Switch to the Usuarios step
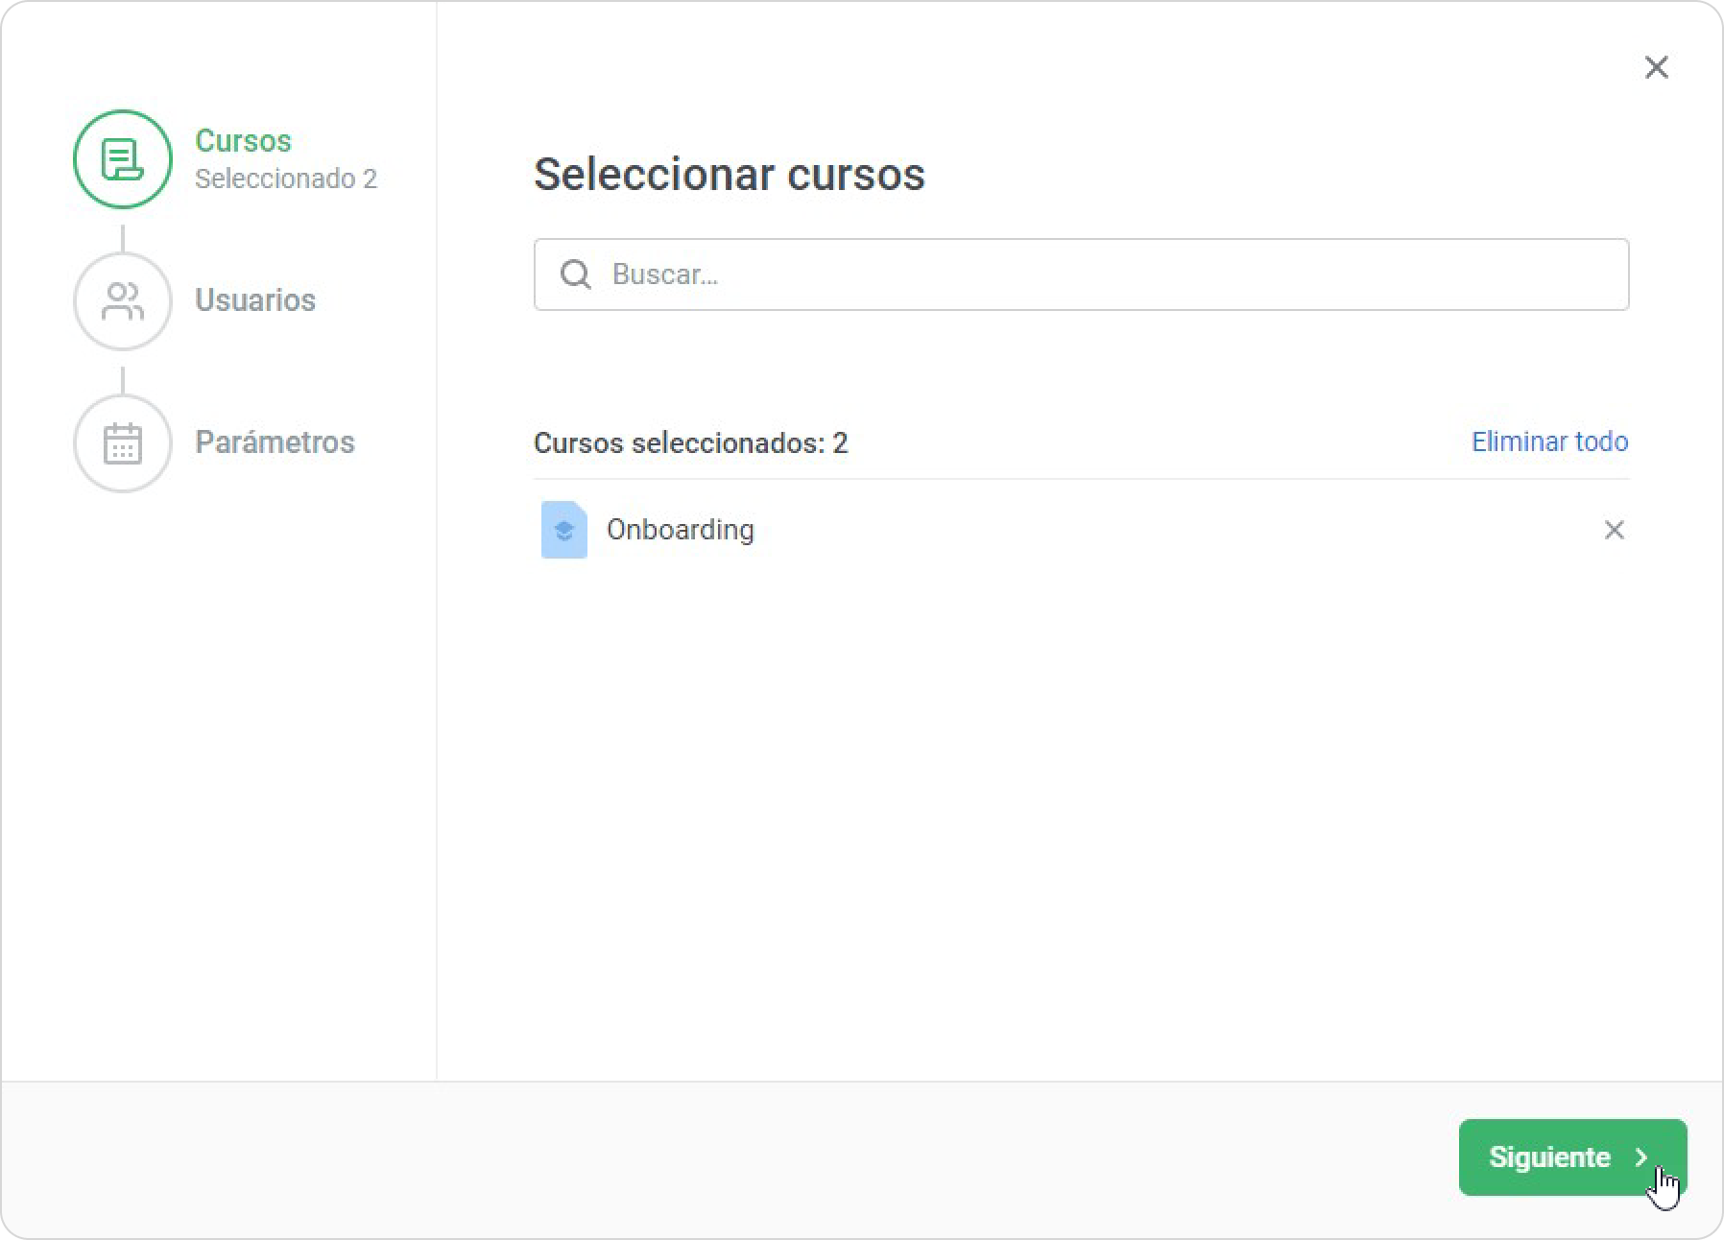This screenshot has width=1724, height=1240. (x=255, y=300)
